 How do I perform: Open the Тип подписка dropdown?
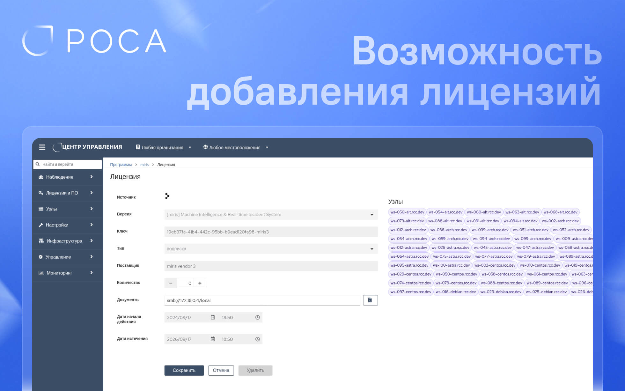tap(371, 249)
